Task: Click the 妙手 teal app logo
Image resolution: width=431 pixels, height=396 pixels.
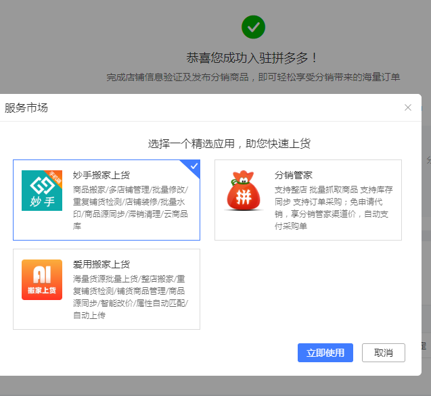Action: (42, 191)
